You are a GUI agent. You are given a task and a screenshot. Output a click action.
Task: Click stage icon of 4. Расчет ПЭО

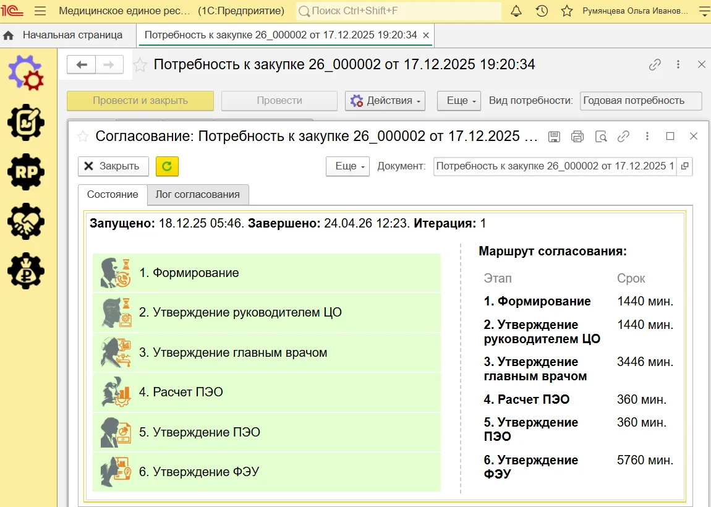(x=115, y=392)
